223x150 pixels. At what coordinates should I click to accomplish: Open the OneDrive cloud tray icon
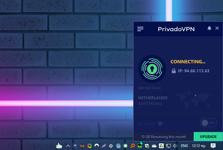click(154, 146)
